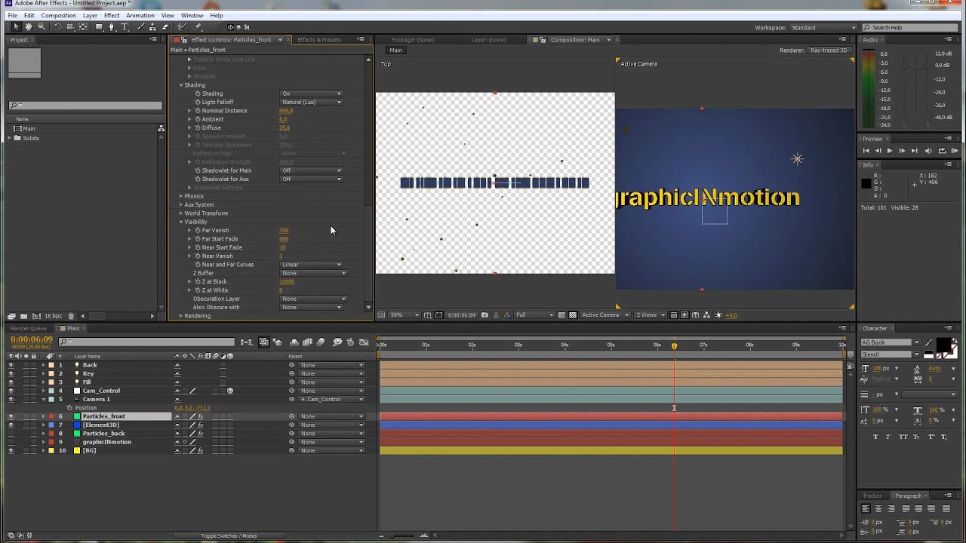Image resolution: width=966 pixels, height=543 pixels.
Task: Hide the Particles_front layer
Action: (11, 416)
